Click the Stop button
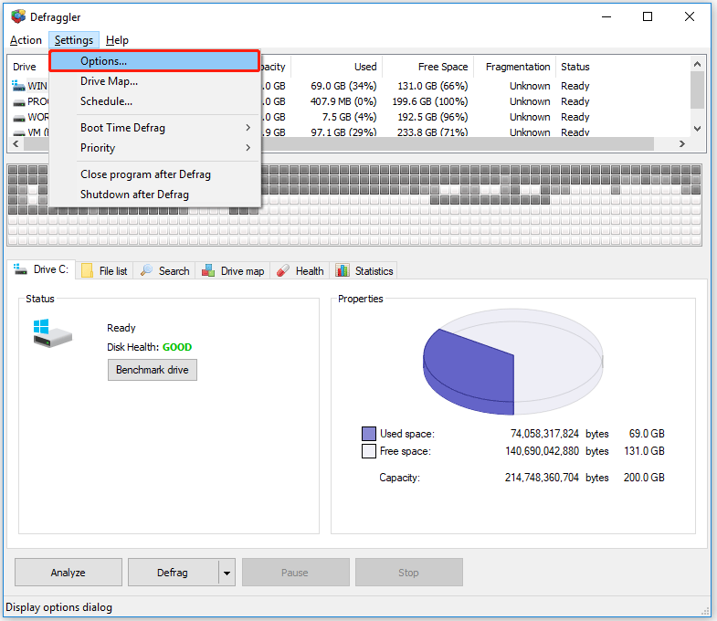 point(409,572)
